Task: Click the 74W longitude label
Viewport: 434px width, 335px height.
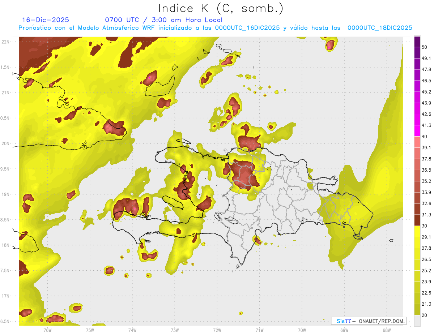Action: pyautogui.click(x=132, y=330)
